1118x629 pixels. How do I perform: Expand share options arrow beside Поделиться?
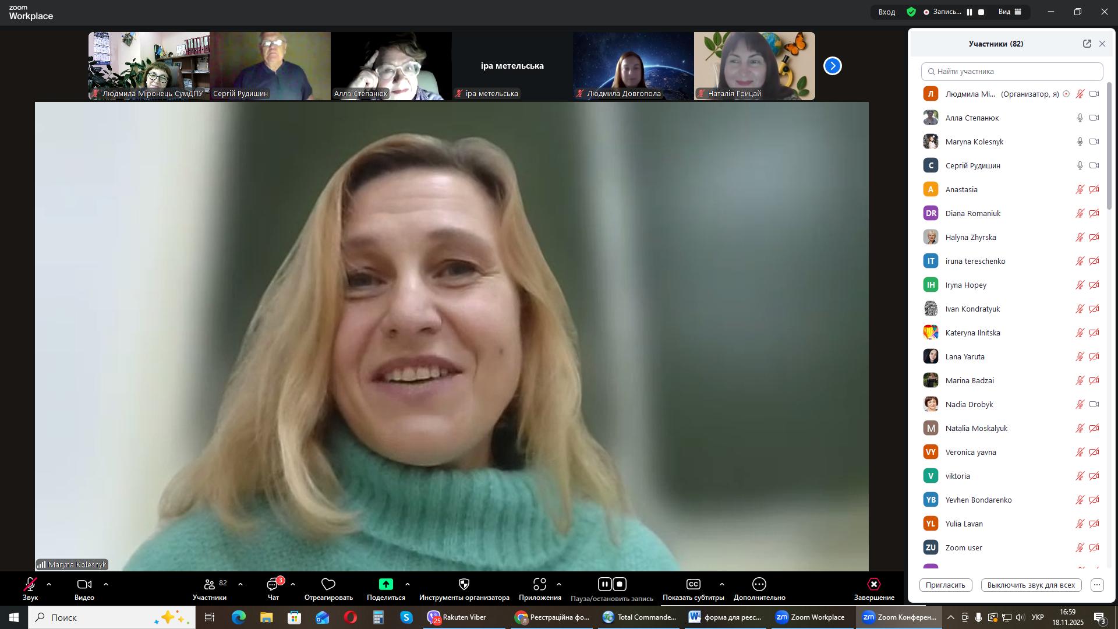[408, 584]
